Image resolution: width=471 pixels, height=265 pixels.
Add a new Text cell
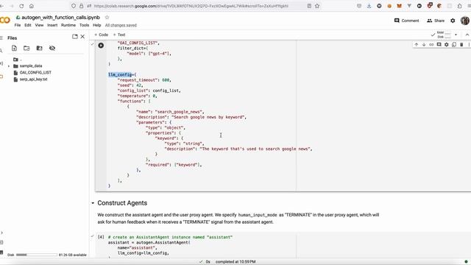119,35
